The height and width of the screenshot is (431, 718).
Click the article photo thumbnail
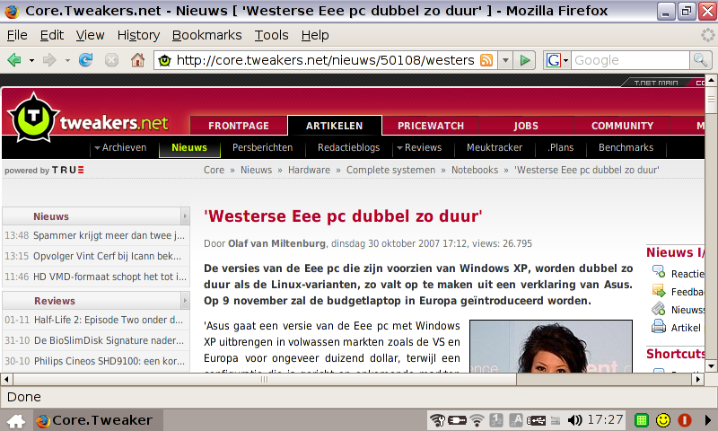tap(551, 347)
